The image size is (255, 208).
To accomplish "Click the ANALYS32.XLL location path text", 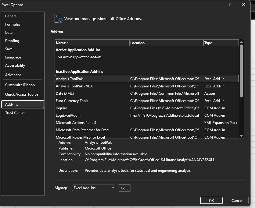I will (x=150, y=160).
